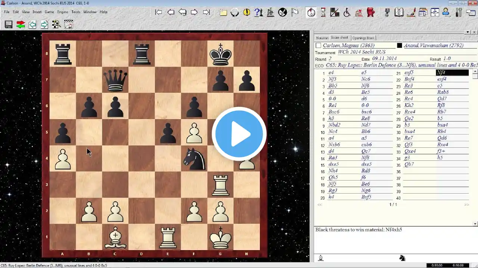Click the white color box beside Carlsen
Screen dimensions: 478x268
(318, 45)
